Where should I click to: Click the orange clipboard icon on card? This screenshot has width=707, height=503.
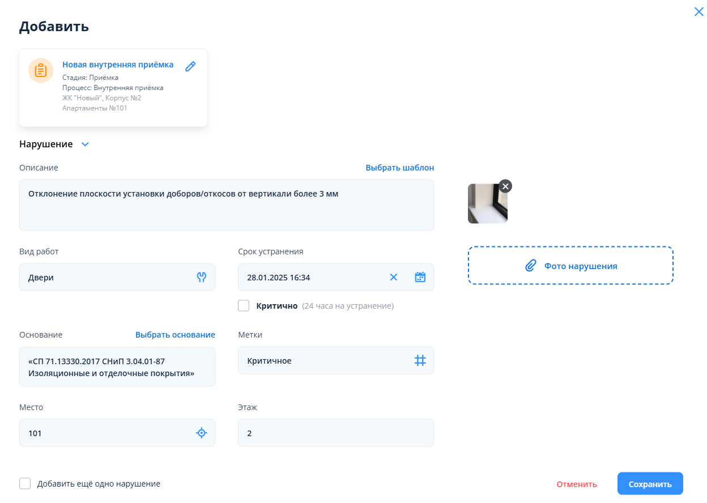[x=41, y=71]
